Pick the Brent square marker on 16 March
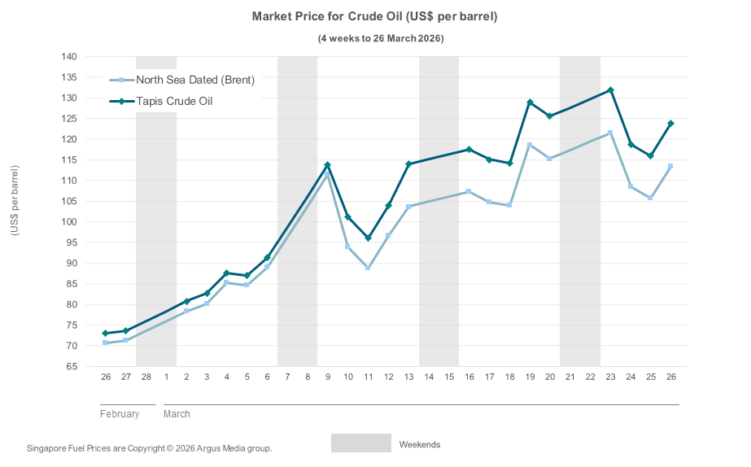751x467 pixels. pyautogui.click(x=469, y=191)
